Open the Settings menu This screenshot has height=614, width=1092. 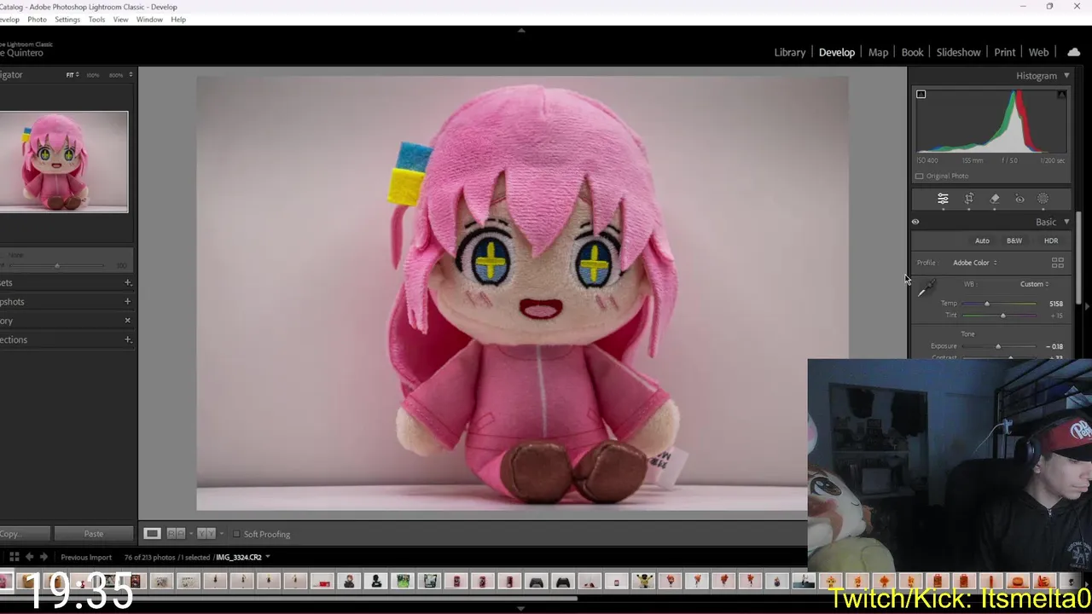[67, 19]
